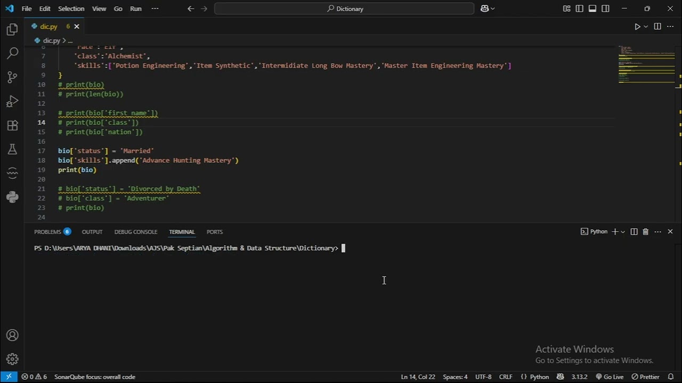Open the Search view in activity bar
This screenshot has width=682, height=383.
[x=12, y=53]
